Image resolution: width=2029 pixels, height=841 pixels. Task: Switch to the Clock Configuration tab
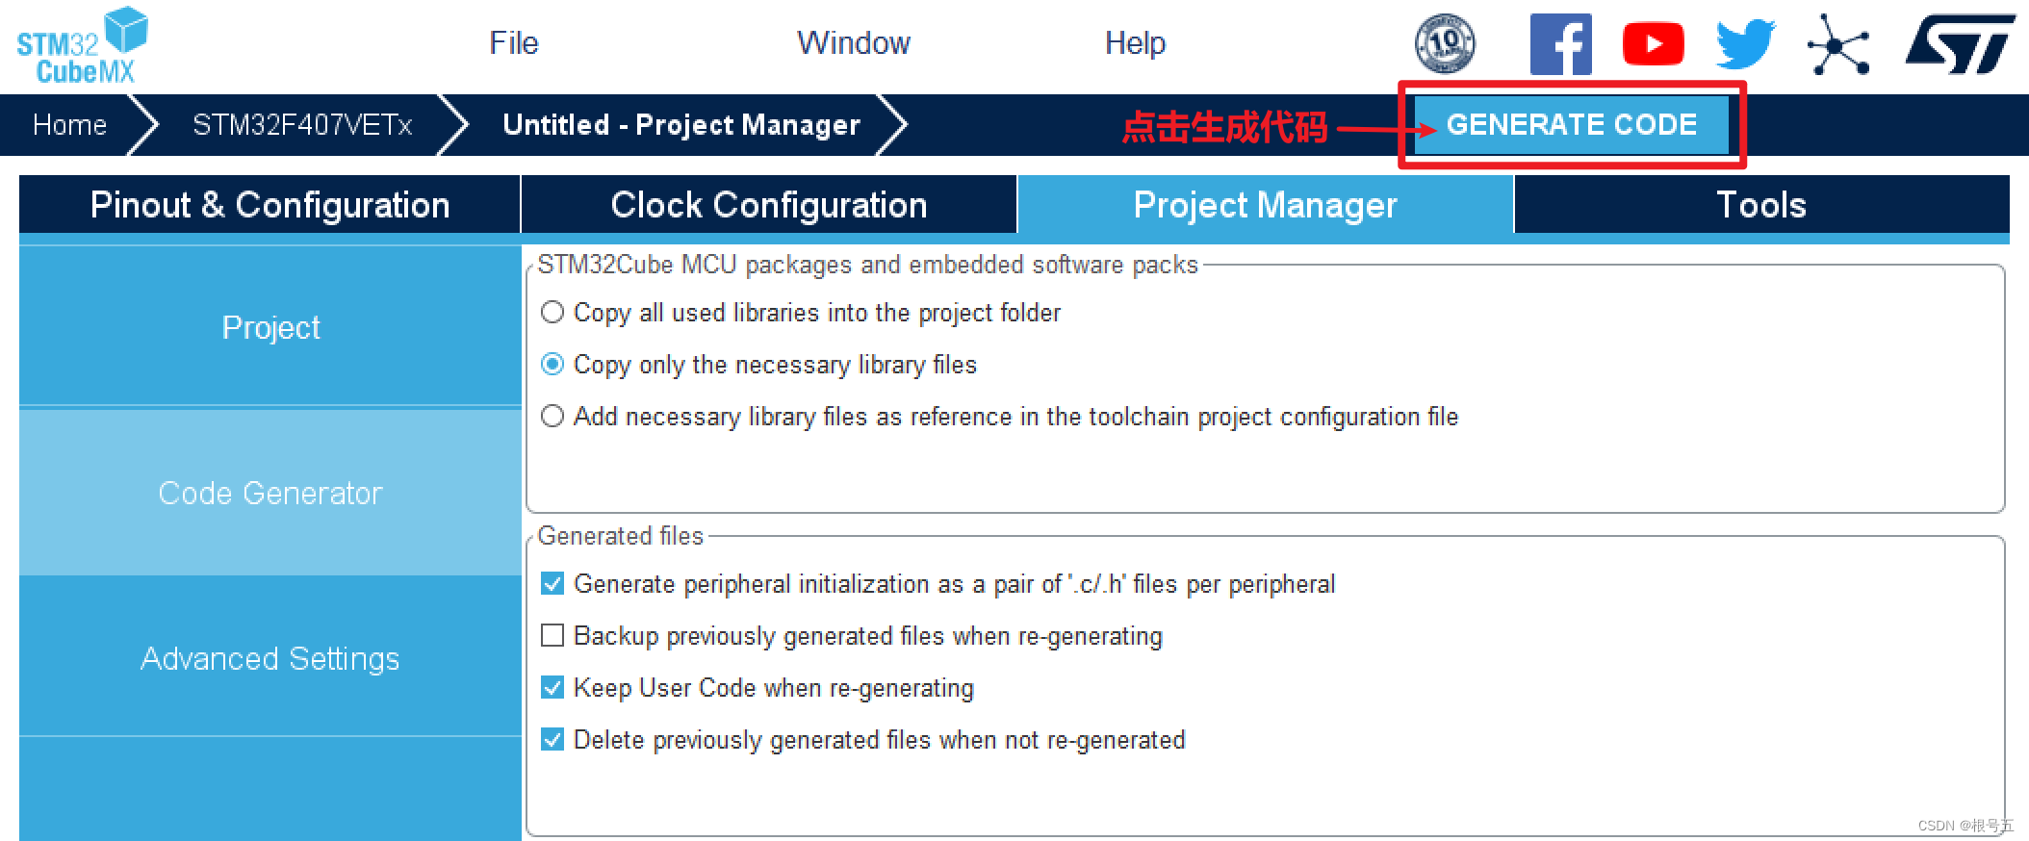(768, 205)
